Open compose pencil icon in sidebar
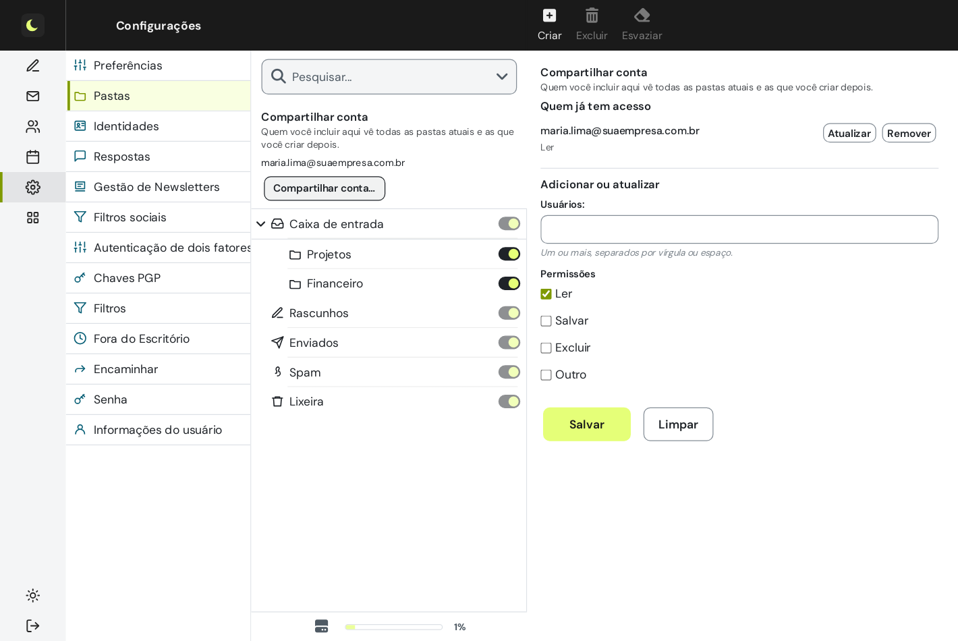Screen dimensions: 958x641 pyautogui.click(x=32, y=65)
